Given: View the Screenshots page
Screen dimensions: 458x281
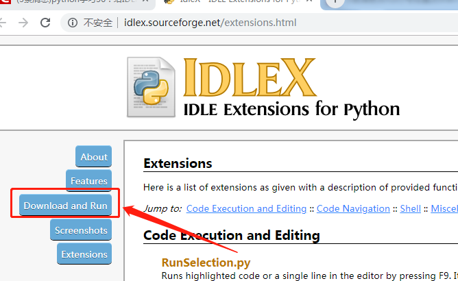Looking at the screenshot, I should 81,230.
